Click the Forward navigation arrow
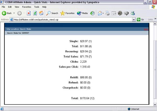The image size is (157, 111). [x=19, y=13]
